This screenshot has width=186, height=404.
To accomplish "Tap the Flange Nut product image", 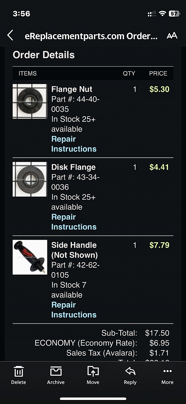I will click(x=30, y=101).
